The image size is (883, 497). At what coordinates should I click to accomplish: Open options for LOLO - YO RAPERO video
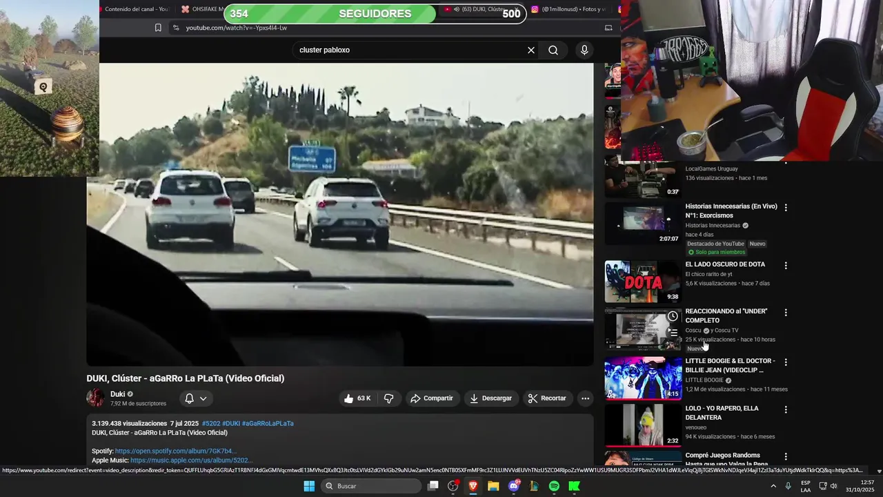pyautogui.click(x=785, y=409)
